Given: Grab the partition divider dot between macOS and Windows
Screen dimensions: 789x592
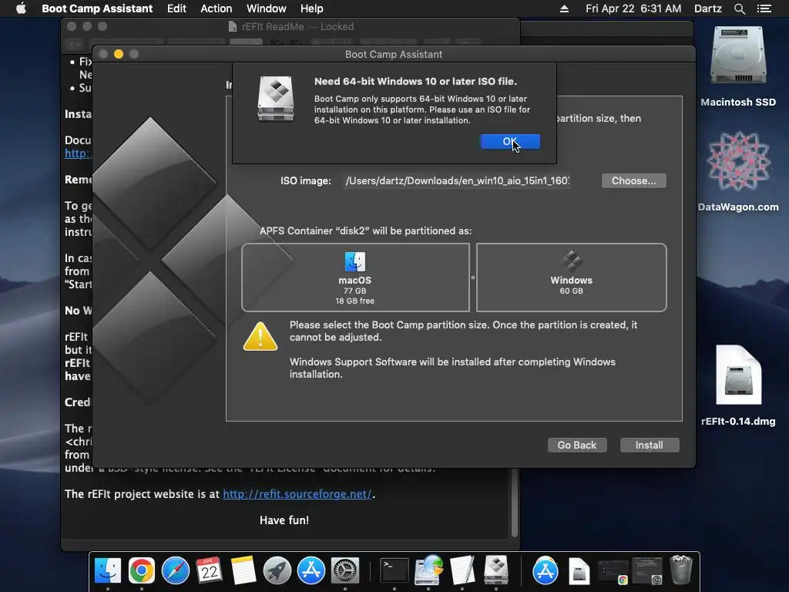Looking at the screenshot, I should (x=472, y=277).
